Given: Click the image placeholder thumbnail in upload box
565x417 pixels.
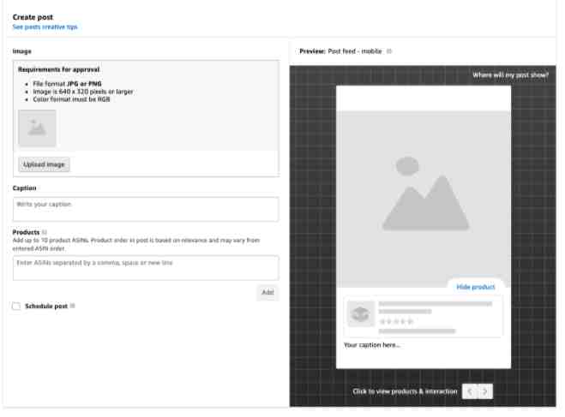Looking at the screenshot, I should 37,128.
